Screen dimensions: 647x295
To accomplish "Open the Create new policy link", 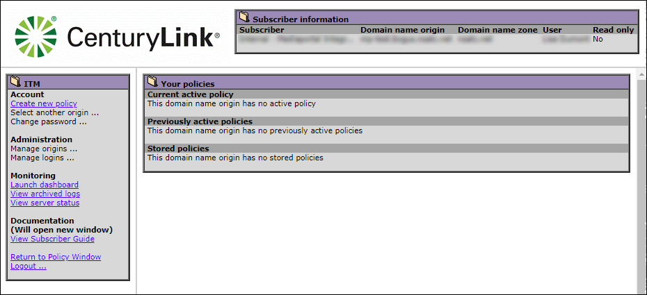I will [44, 103].
